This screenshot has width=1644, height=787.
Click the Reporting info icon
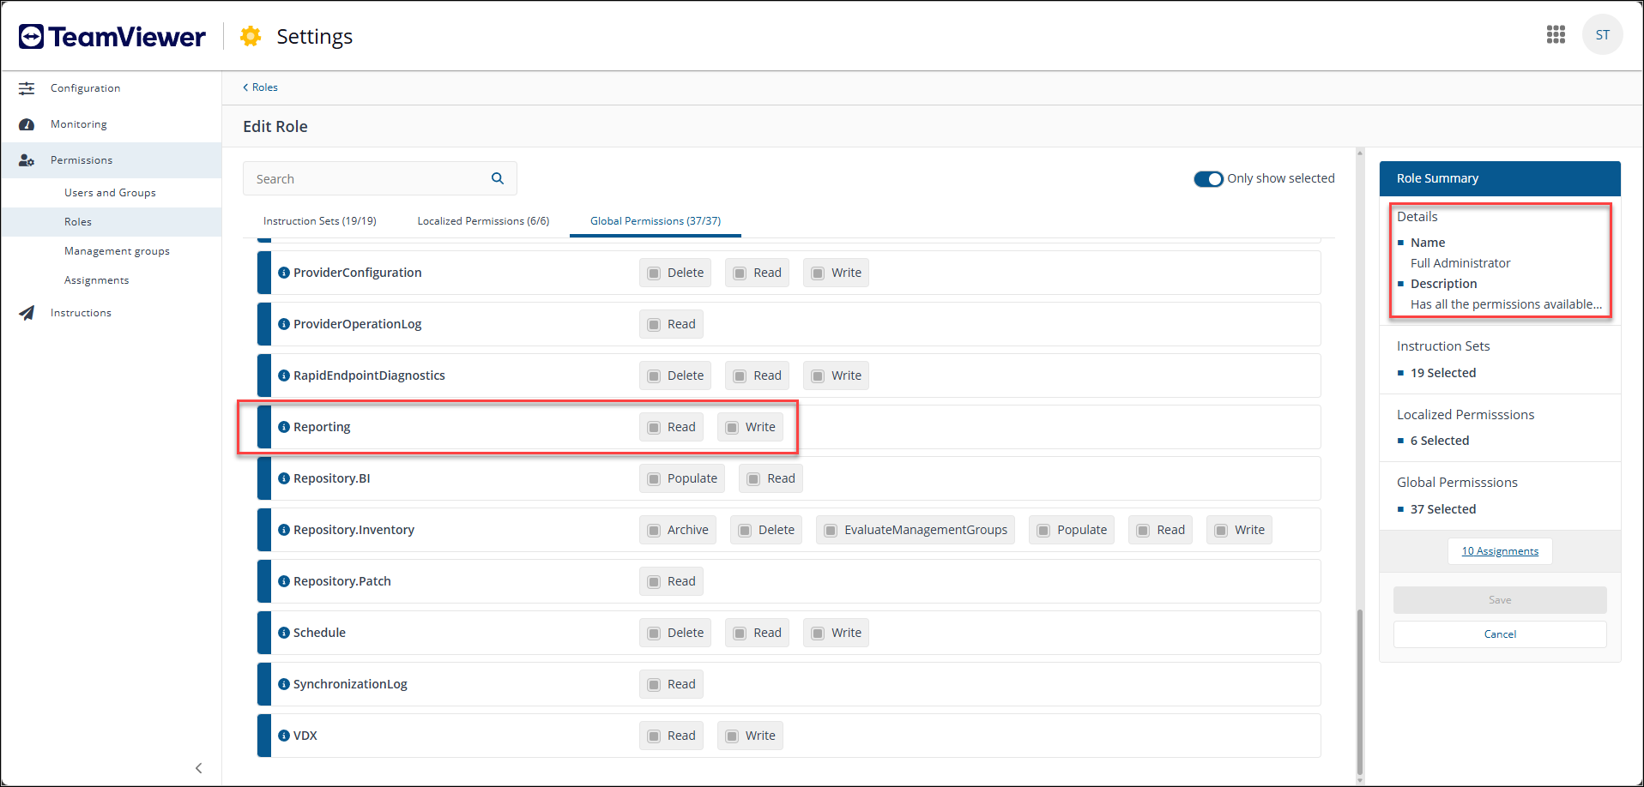tap(284, 427)
